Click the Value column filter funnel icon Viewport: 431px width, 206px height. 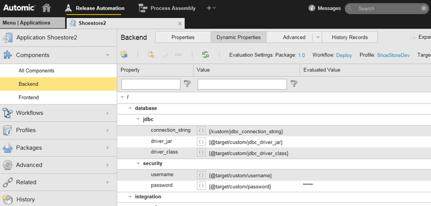(x=294, y=84)
